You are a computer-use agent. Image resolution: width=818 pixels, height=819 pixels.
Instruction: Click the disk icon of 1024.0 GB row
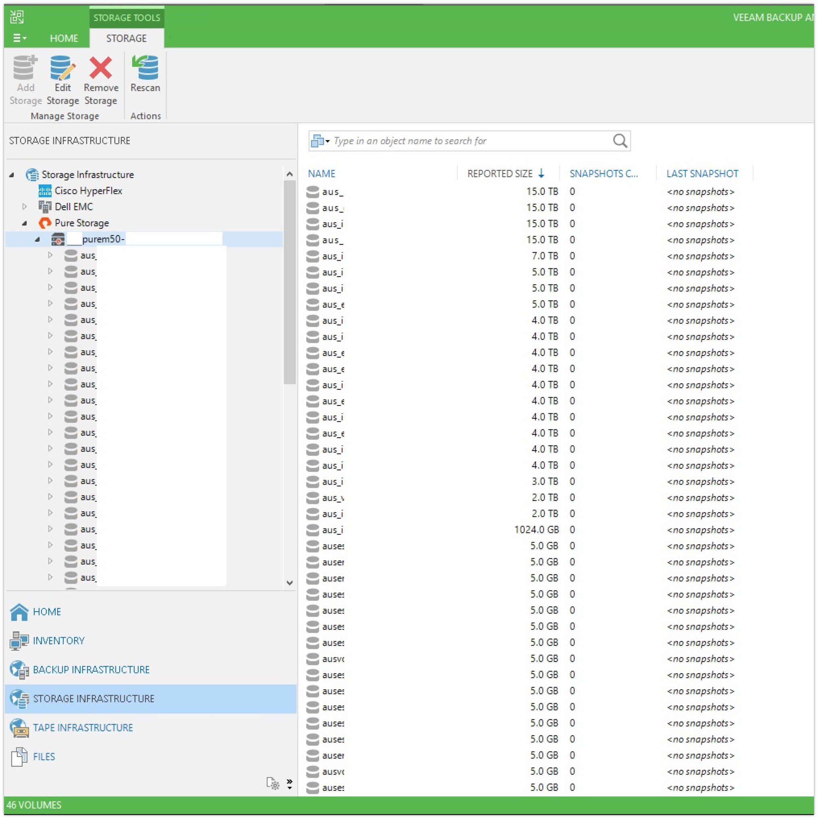click(x=313, y=530)
